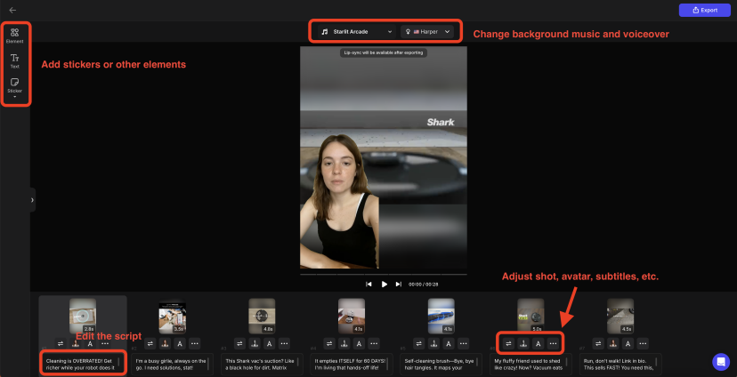Skip to next scene in player

[x=399, y=284]
